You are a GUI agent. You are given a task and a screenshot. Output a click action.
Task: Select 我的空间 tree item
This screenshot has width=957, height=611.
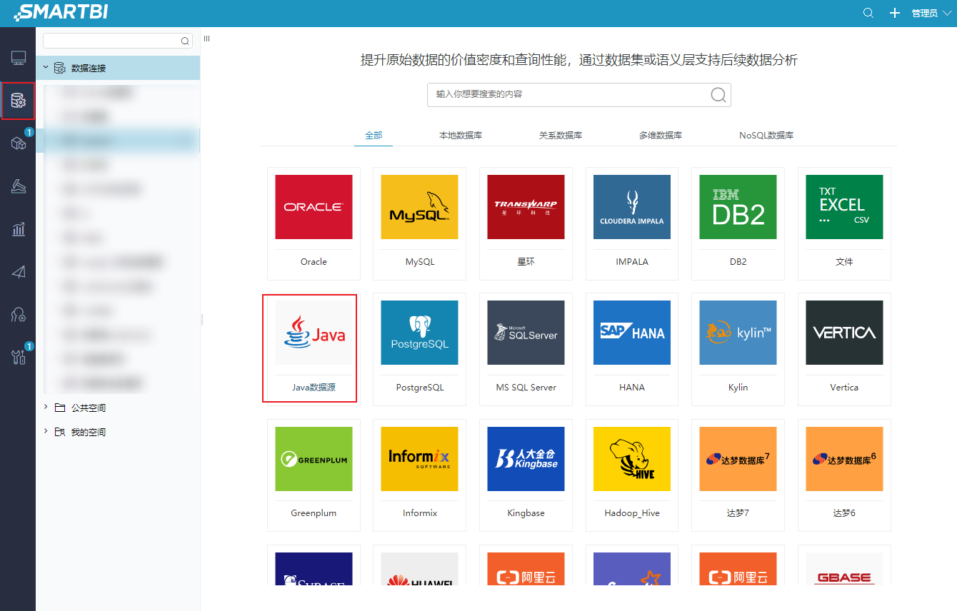[89, 433]
